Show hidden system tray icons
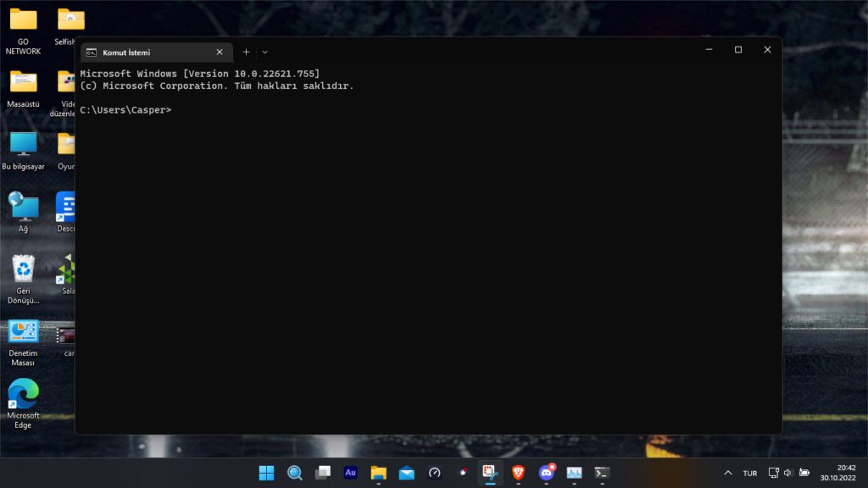This screenshot has width=868, height=488. [727, 473]
